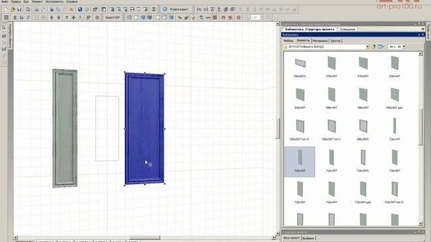
Task: Click the Export DXF button
Action: tap(112, 17)
